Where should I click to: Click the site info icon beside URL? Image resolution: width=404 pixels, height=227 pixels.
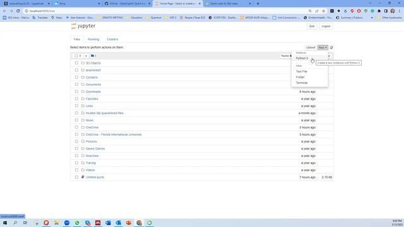(27, 11)
